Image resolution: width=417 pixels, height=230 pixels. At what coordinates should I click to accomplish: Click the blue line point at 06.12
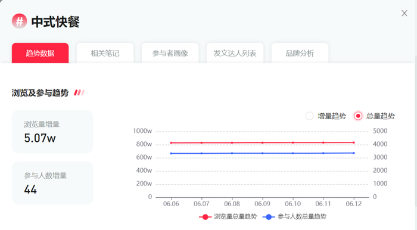tap(354, 153)
